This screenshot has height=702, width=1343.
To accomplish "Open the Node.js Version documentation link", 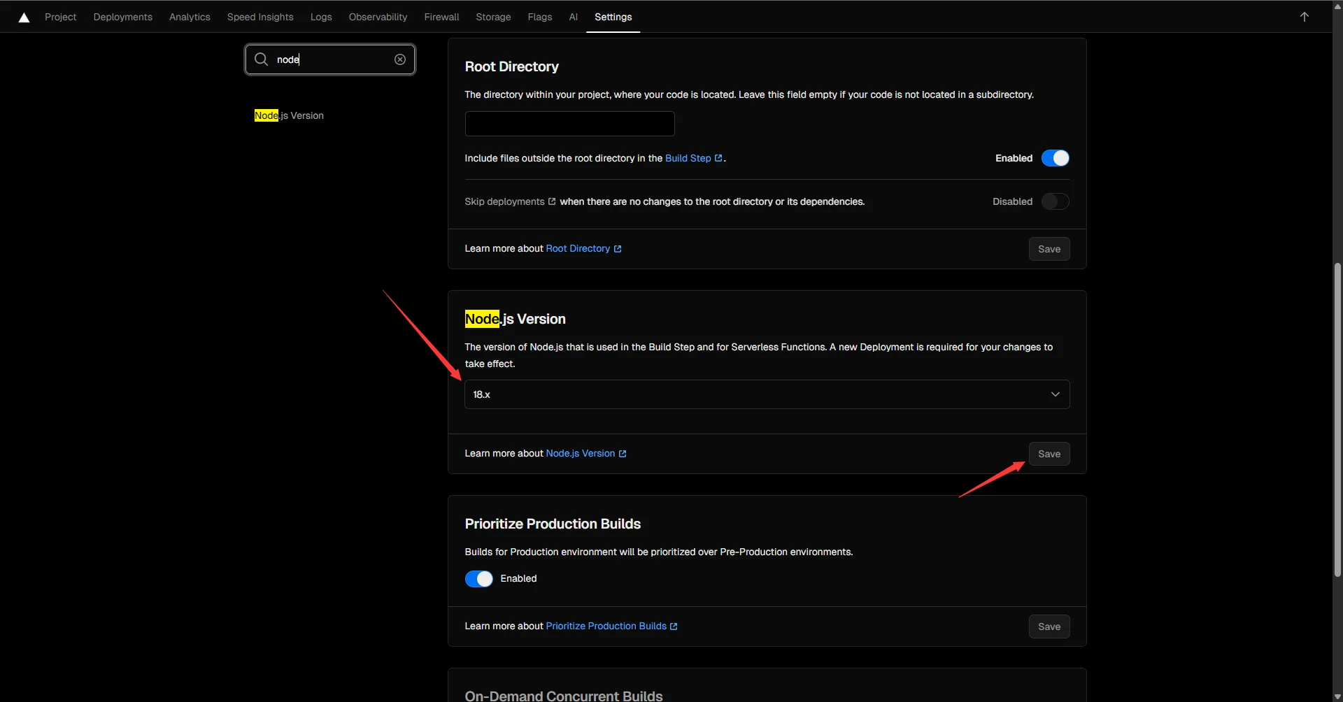I will point(580,454).
